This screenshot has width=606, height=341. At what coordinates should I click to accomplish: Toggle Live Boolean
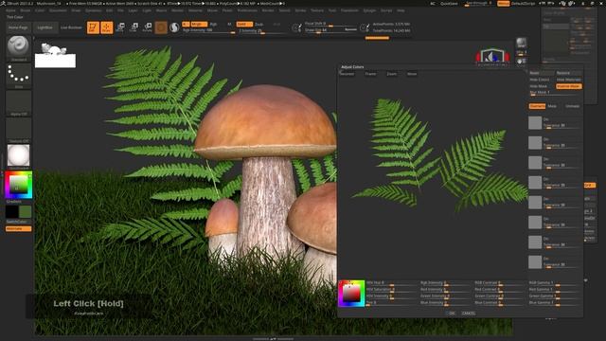(71, 27)
